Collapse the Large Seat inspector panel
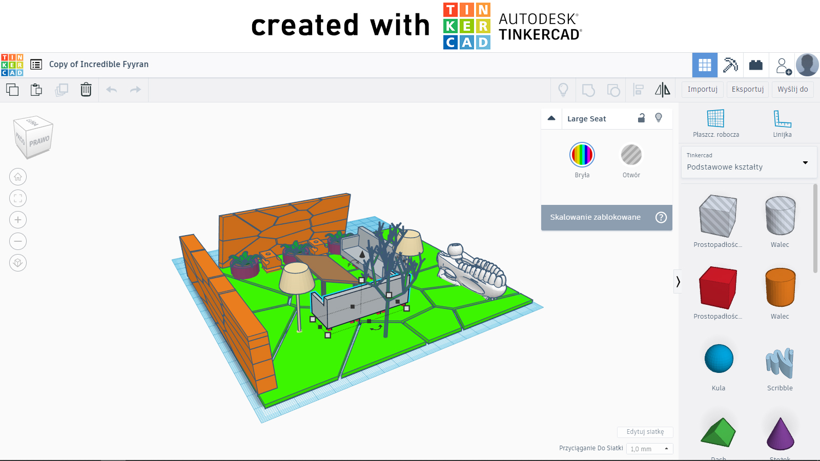This screenshot has height=461, width=820. pyautogui.click(x=551, y=118)
